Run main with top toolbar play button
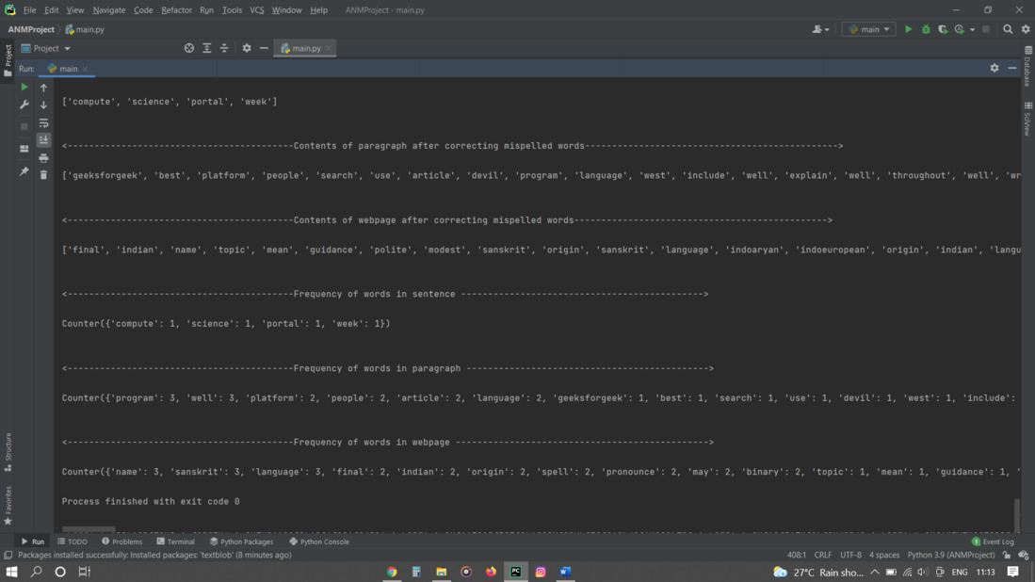1035x582 pixels. coord(908,29)
